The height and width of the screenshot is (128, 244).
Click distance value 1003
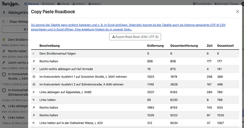(151, 77)
